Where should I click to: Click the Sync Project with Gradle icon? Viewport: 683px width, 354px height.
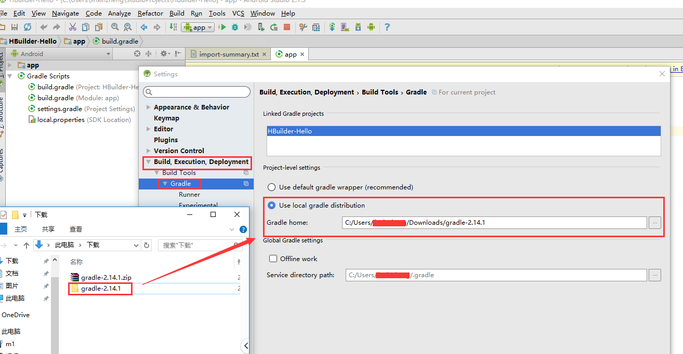click(x=332, y=28)
